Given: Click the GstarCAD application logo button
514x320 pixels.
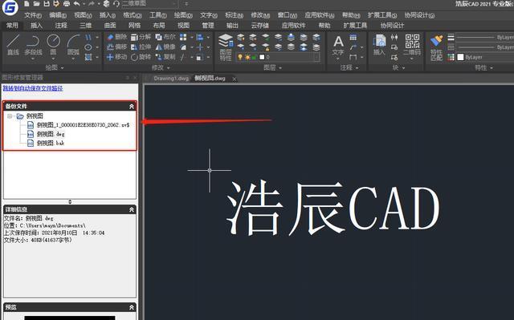Looking at the screenshot, I should pyautogui.click(x=10, y=7).
